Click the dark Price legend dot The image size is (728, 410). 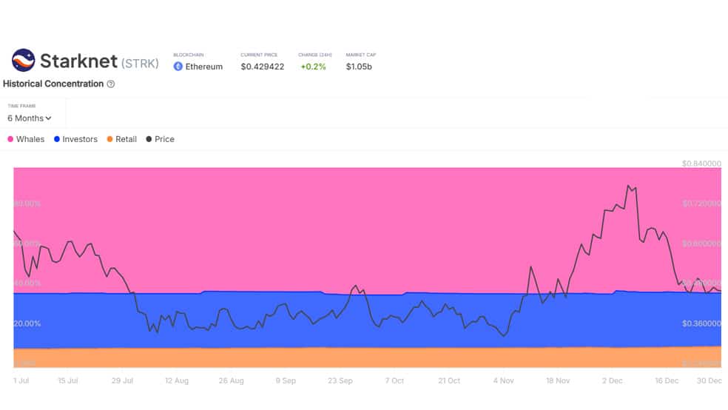(149, 139)
